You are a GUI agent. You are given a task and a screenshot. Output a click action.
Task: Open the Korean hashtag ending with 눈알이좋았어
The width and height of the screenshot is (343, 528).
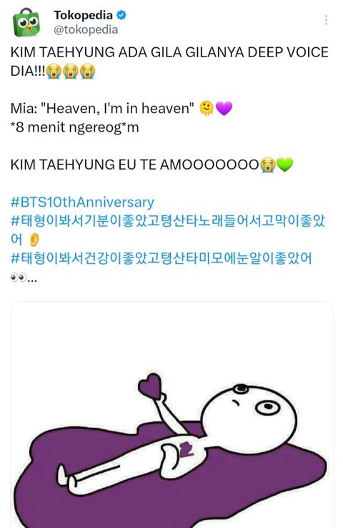pos(161,258)
